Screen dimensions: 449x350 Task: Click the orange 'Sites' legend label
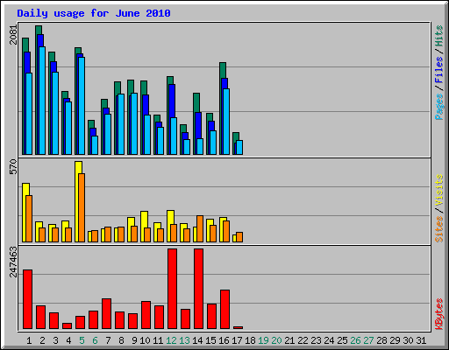[438, 229]
